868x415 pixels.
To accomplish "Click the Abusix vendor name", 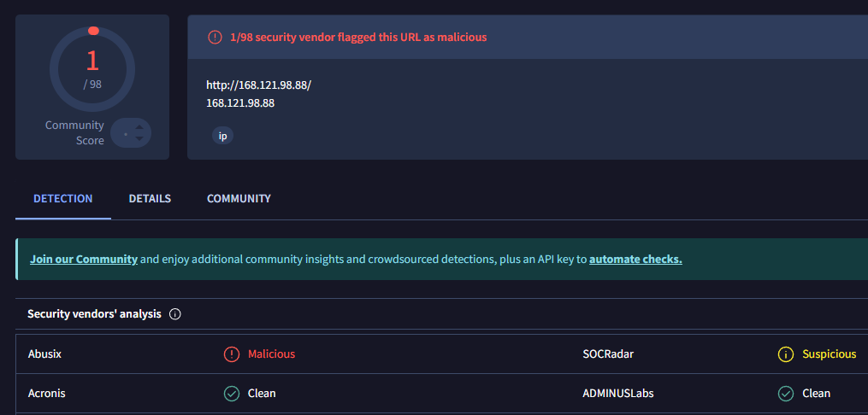I will (x=44, y=354).
